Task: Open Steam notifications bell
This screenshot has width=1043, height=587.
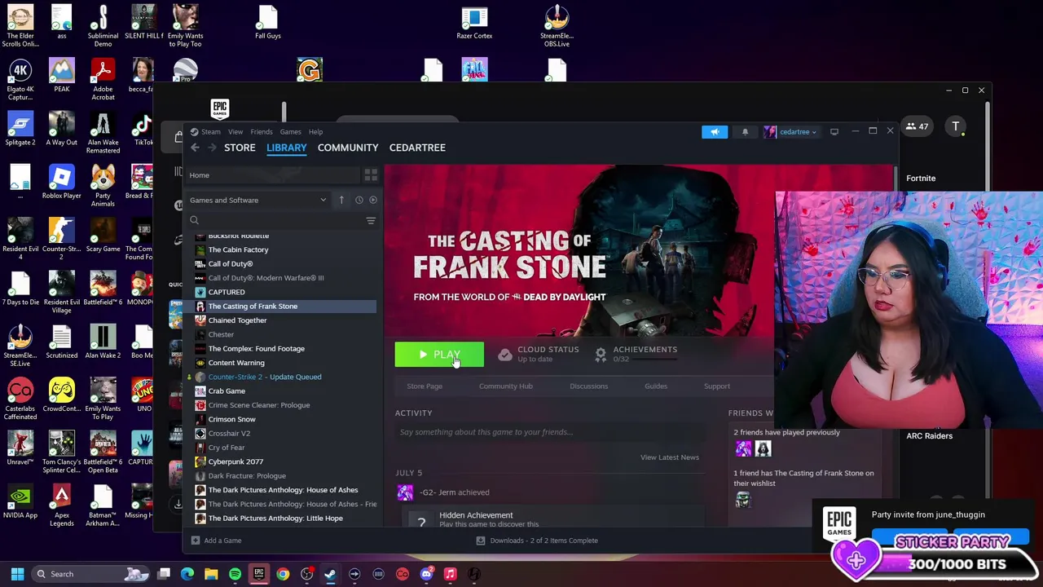Action: coord(745,132)
